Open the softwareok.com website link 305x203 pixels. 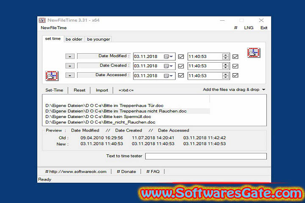76,172
